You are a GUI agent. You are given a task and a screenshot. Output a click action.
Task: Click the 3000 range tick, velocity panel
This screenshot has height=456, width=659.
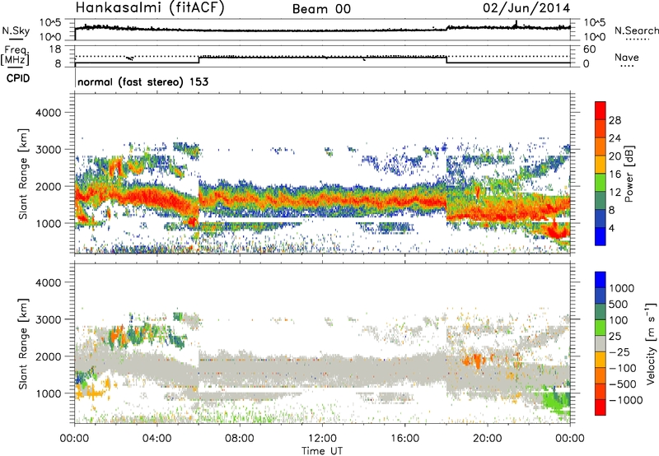(x=49, y=319)
